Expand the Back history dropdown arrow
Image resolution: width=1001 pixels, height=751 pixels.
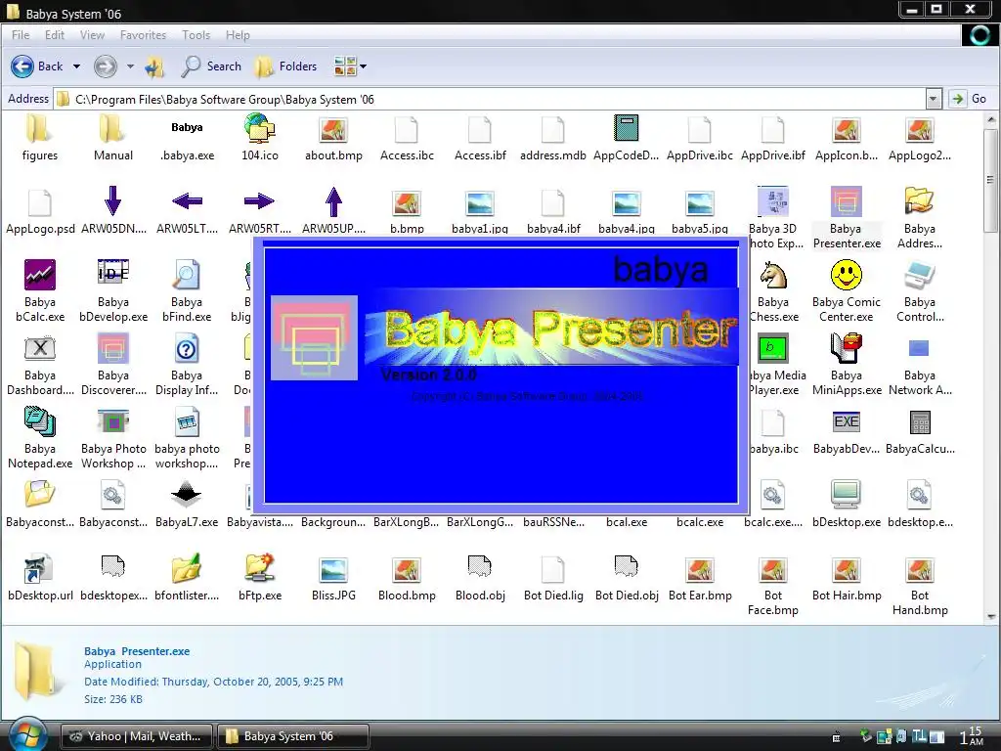point(76,66)
